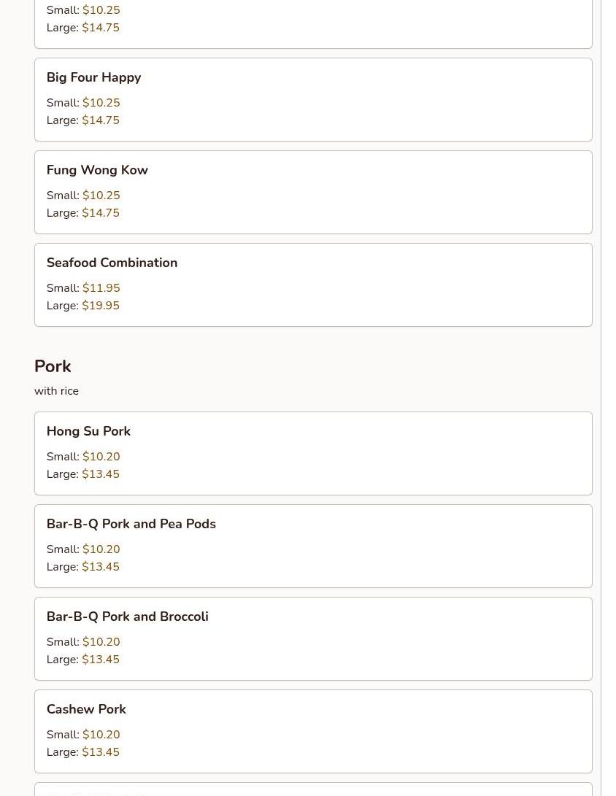Image resolution: width=616 pixels, height=796 pixels.
Task: Click the Pork section heading
Action: coord(53,366)
